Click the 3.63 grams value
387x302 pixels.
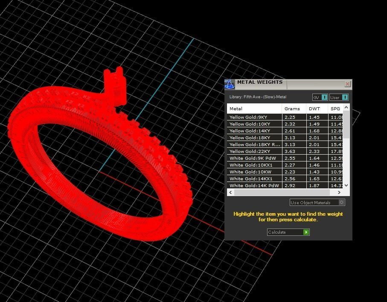point(290,151)
